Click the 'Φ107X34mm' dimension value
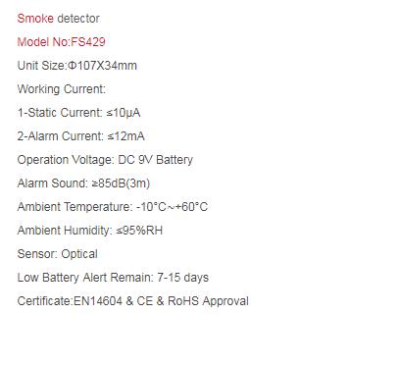399x366 pixels. point(102,66)
